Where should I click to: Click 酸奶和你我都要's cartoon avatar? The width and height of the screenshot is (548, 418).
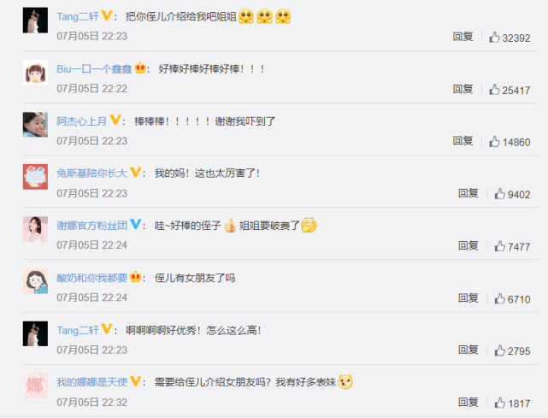(x=35, y=281)
